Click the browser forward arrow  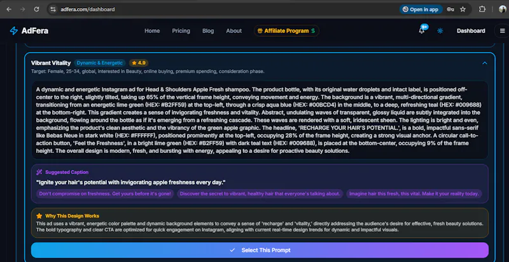click(x=23, y=10)
